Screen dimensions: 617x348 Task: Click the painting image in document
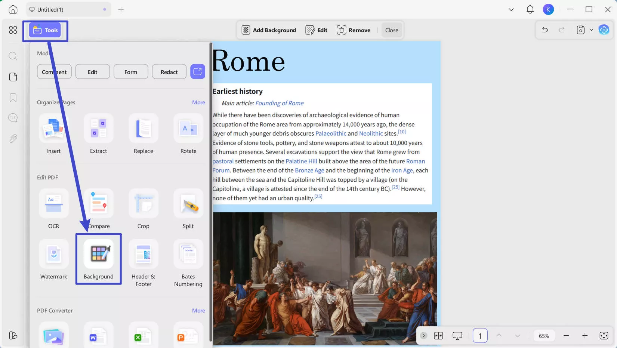(x=325, y=278)
